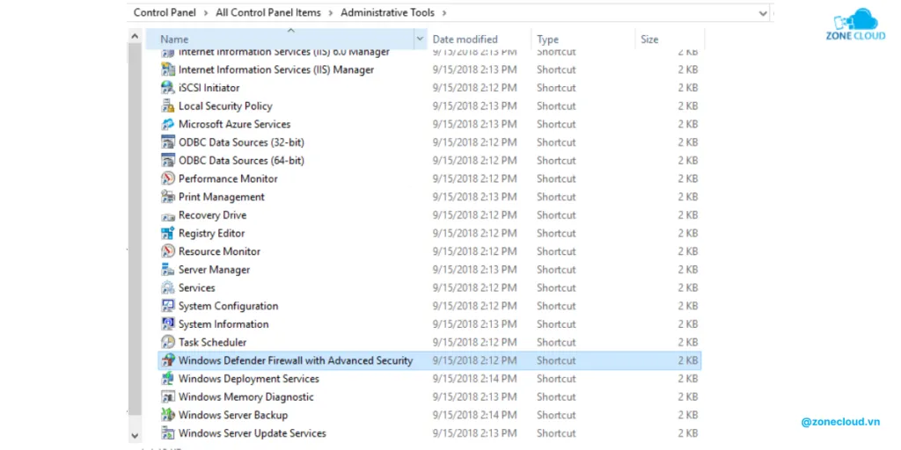Select the Administrative Tools breadcrumb
This screenshot has height=450, width=901.
(388, 12)
